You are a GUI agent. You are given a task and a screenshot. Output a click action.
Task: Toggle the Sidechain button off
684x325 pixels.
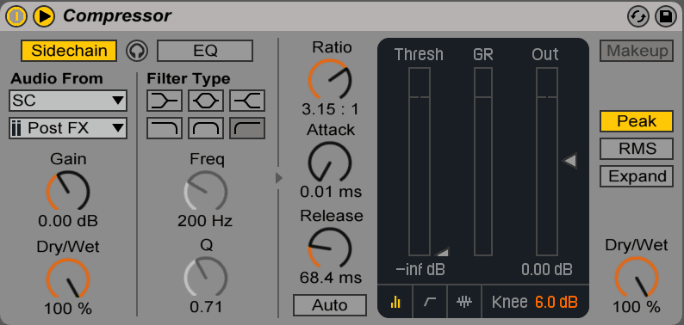69,51
